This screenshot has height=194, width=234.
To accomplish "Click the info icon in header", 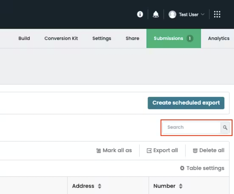I will click(140, 14).
